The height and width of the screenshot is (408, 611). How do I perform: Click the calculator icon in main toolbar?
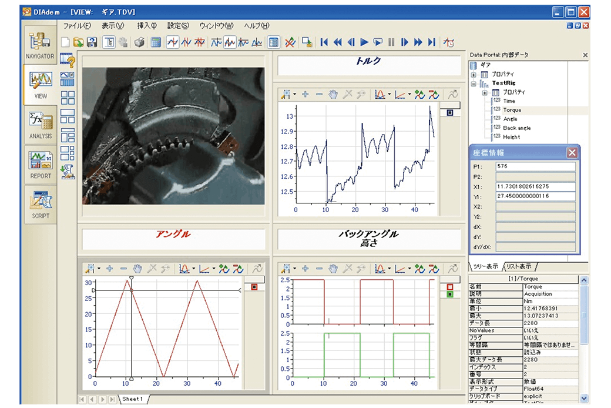155,42
